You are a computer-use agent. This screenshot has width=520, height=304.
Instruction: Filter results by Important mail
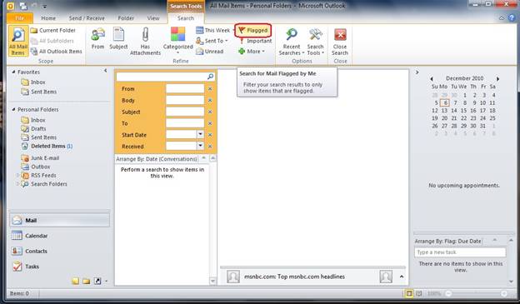click(255, 41)
